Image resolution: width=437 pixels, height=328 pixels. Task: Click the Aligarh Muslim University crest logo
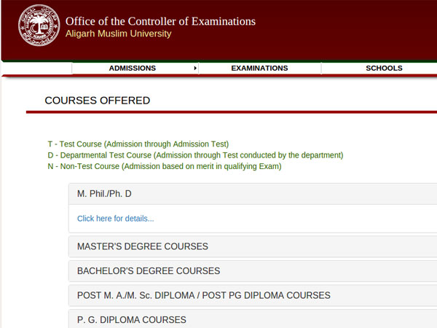coord(36,26)
